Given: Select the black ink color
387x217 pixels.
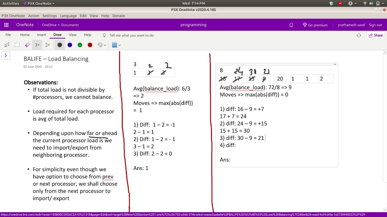Looking at the screenshot, I should click(60, 45).
